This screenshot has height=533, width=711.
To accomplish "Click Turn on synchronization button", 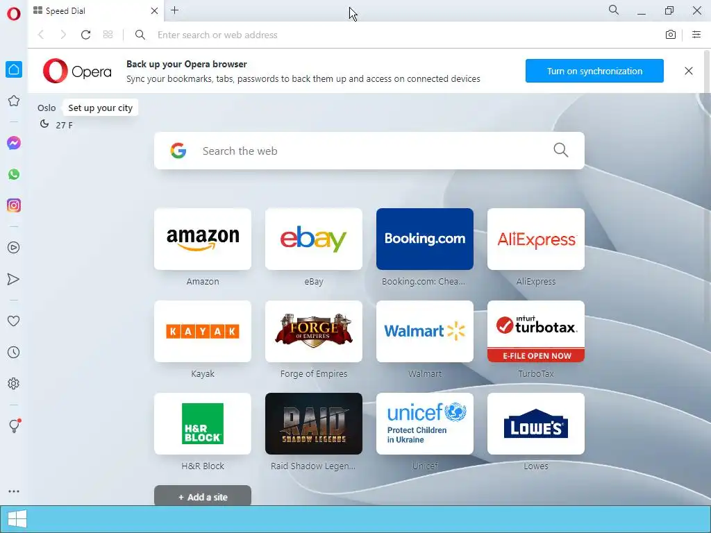I will click(x=594, y=71).
